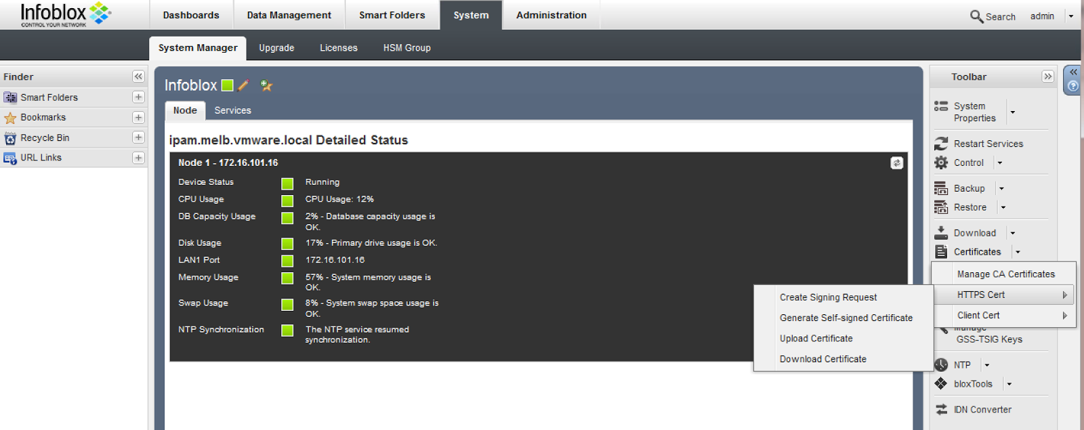Open the admin user dropdown arrow

point(1071,16)
